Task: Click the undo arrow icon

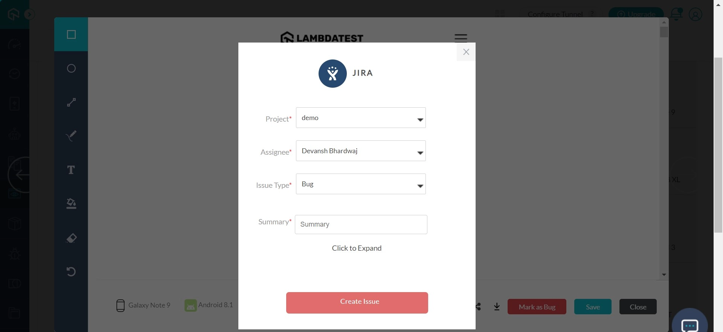Action: 71,271
